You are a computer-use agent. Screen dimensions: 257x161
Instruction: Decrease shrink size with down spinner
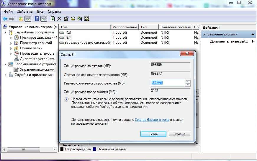pyautogui.click(x=188, y=84)
